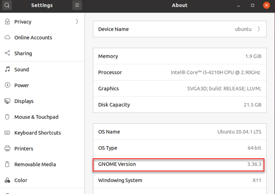The height and width of the screenshot is (194, 275).
Task: Close the Settings window
Action: click(266, 5)
